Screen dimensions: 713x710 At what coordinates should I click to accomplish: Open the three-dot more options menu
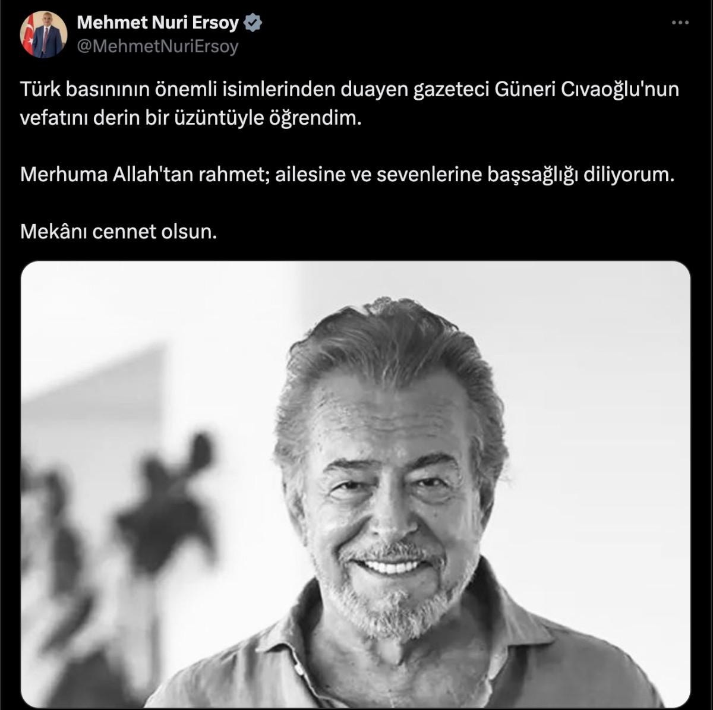680,23
